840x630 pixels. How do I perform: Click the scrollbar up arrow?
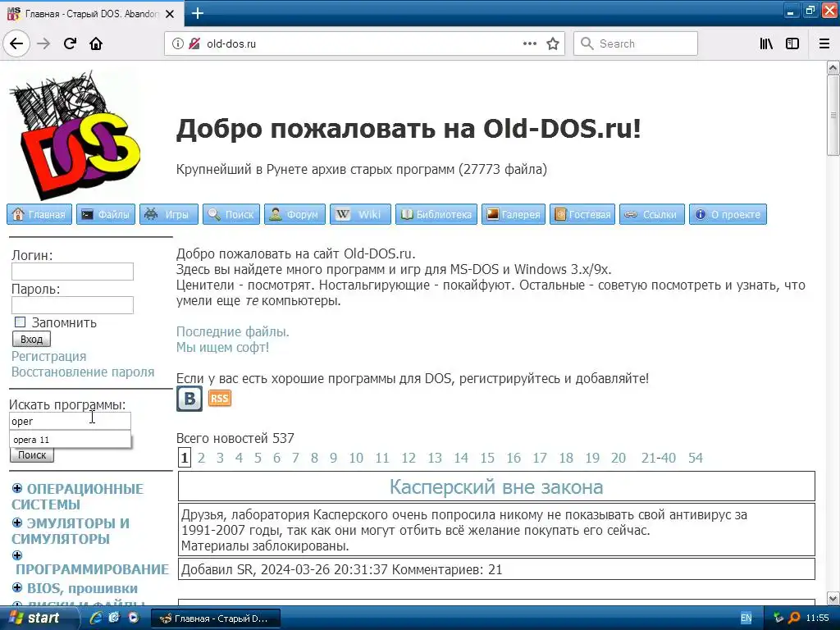tap(833, 67)
